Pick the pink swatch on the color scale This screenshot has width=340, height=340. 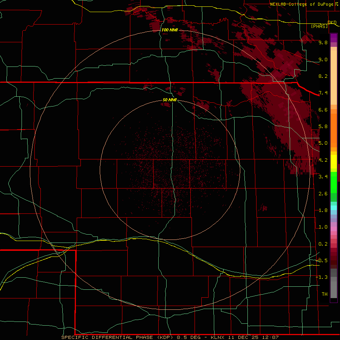coord(334,229)
